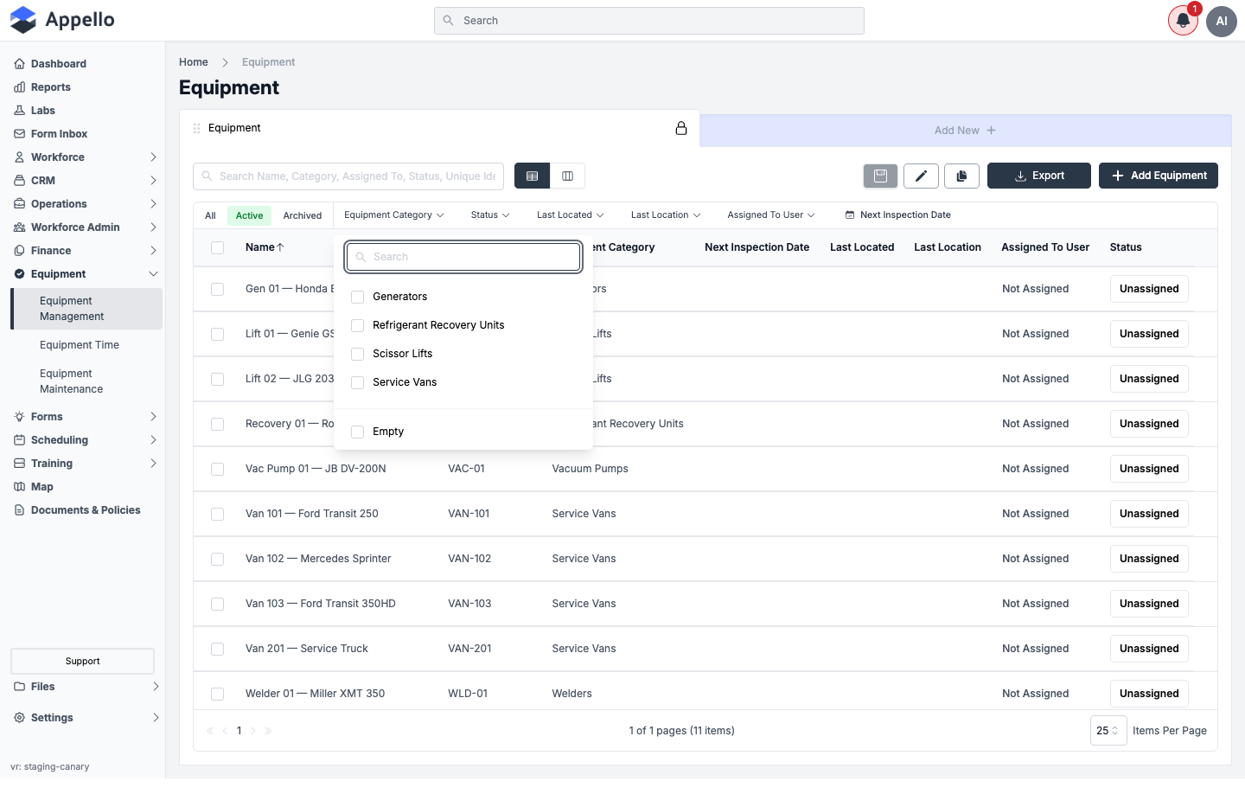Click Unassigned status for Van 102
This screenshot has height=794, width=1245.
point(1149,559)
